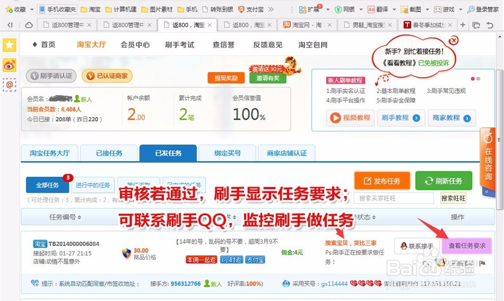Screen dimensions: 504x301
Task: Close the 淘宝网 browser tab
Action: point(329,25)
